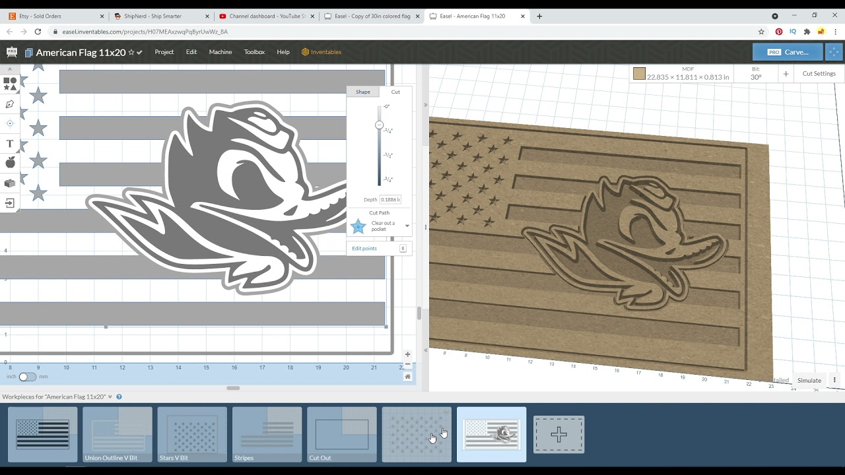Open the icon library apple tool
Viewport: 845px width, 475px height.
click(10, 162)
